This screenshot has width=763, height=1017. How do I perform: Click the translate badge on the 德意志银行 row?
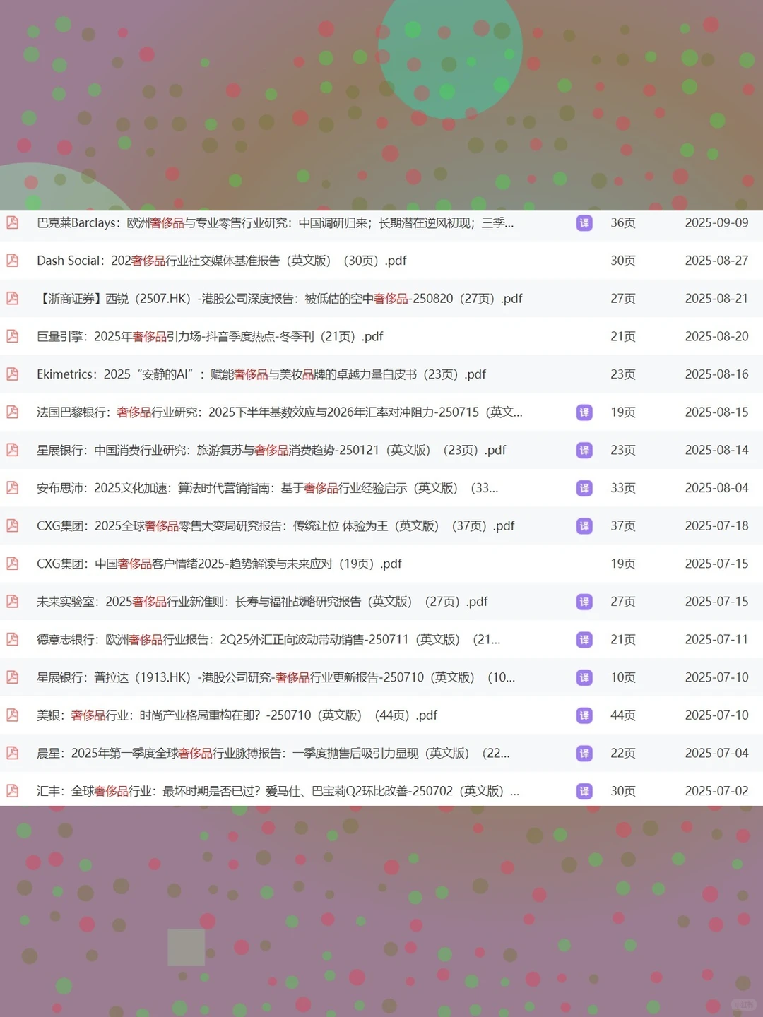(x=584, y=640)
